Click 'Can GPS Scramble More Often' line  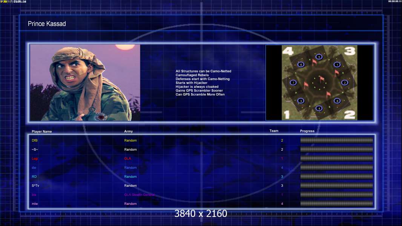point(200,95)
